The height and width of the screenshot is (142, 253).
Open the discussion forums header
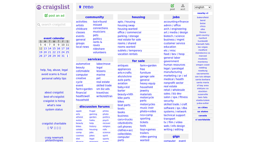tap(94, 106)
